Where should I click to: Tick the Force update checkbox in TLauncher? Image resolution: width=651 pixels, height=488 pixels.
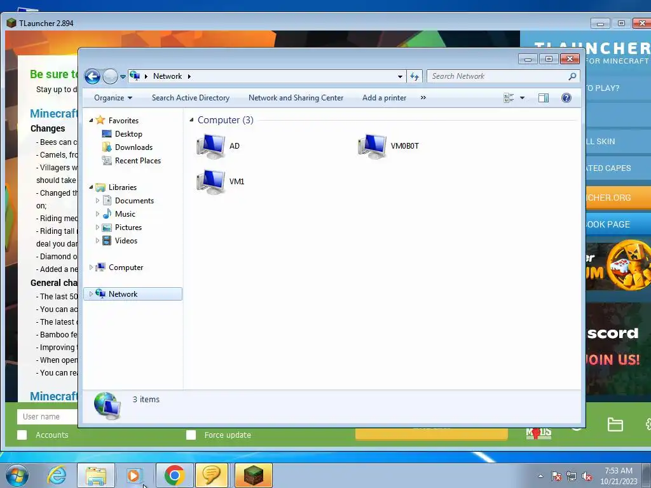pyautogui.click(x=191, y=435)
